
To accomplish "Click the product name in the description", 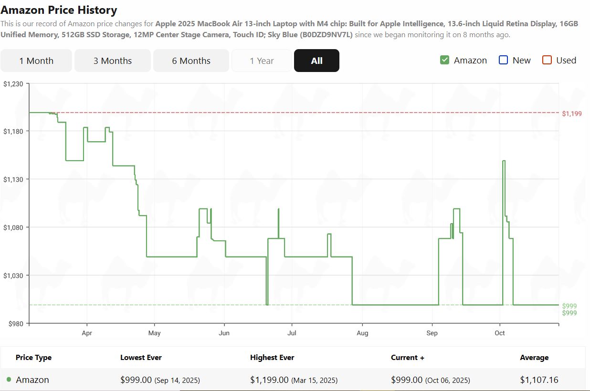I will pyautogui.click(x=289, y=29).
